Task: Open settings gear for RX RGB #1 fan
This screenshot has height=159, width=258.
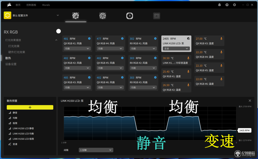Action: 155,38
